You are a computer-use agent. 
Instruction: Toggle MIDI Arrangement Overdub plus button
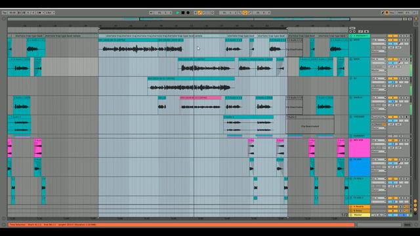click(x=196, y=12)
